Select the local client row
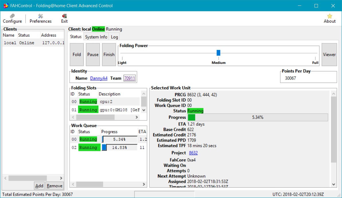The width and height of the screenshot is (342, 198). [x=33, y=43]
